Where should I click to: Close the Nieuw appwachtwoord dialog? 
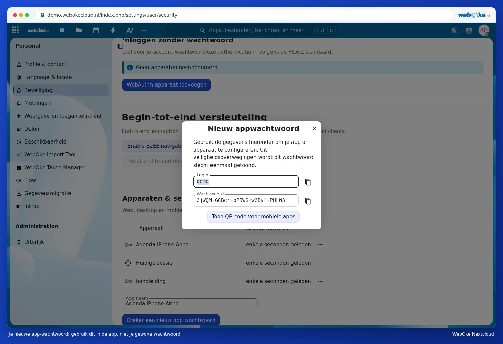[314, 129]
